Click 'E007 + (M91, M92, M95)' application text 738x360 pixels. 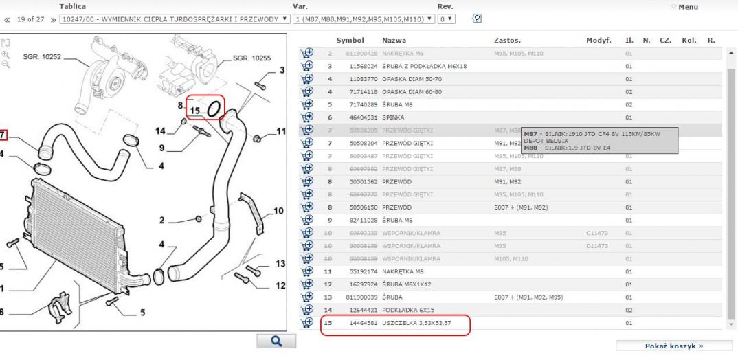click(x=528, y=297)
